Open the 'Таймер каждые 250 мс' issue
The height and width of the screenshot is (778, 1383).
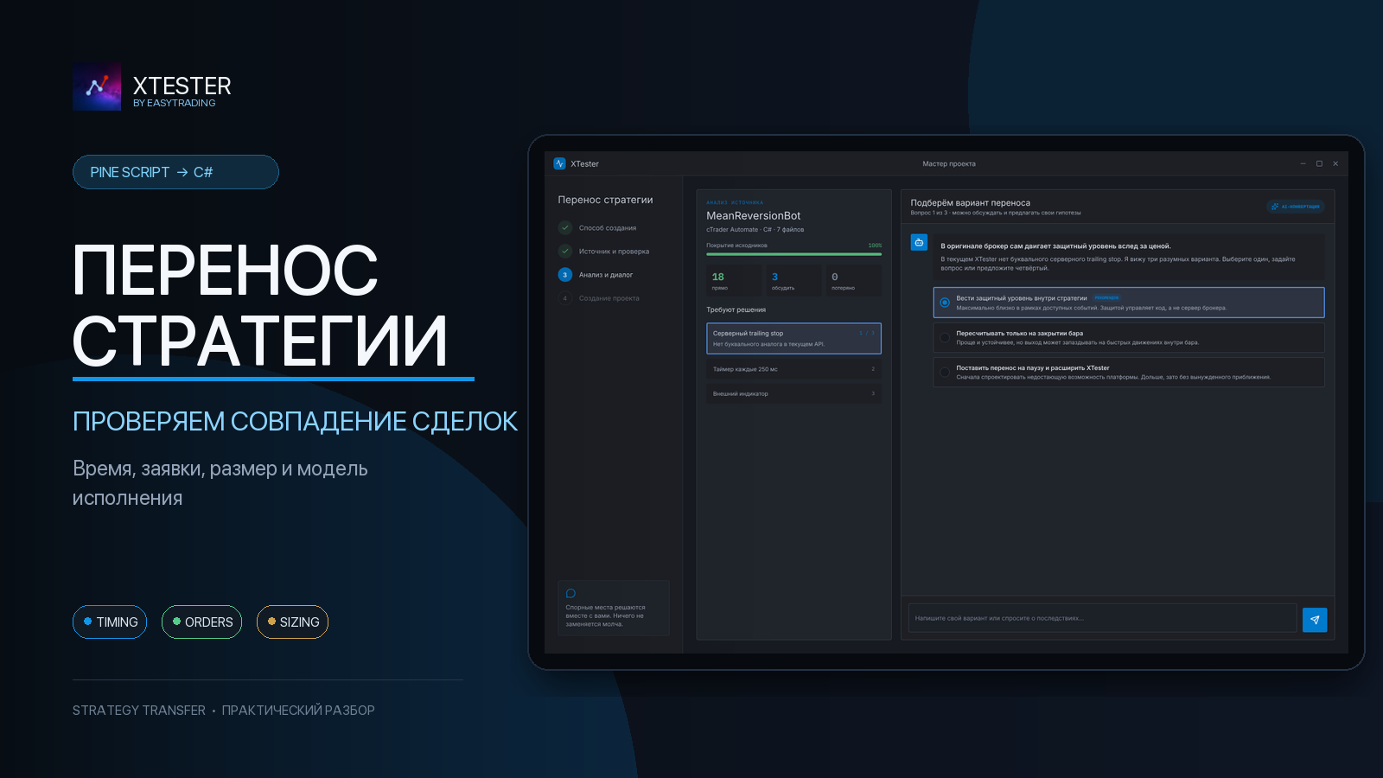793,369
